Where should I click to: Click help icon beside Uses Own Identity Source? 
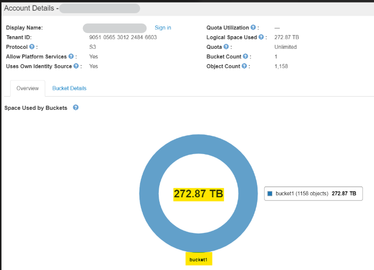click(76, 66)
